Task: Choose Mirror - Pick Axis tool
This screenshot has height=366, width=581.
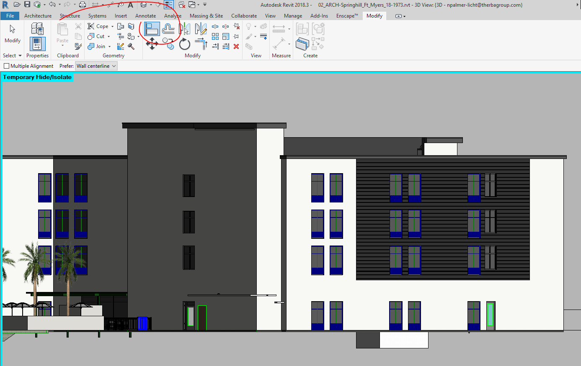Action: point(185,29)
